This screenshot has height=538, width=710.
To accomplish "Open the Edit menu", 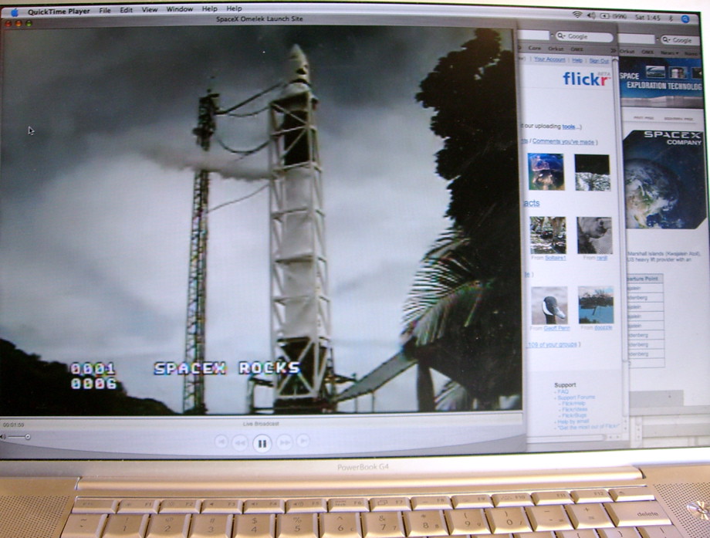I will (x=127, y=10).
